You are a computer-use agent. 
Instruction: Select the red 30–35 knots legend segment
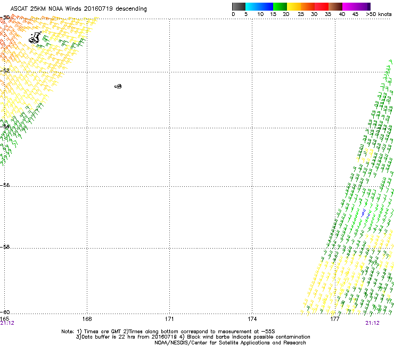322,6
